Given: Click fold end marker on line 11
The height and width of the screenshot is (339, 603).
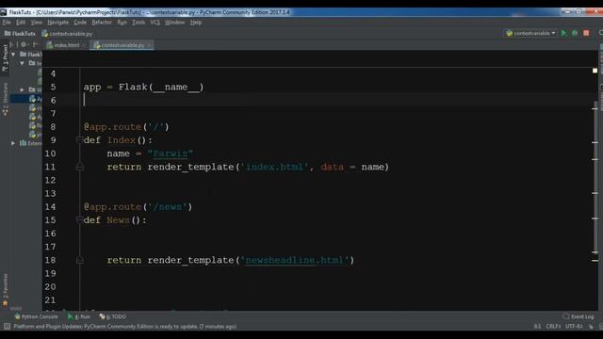Looking at the screenshot, I should [79, 167].
